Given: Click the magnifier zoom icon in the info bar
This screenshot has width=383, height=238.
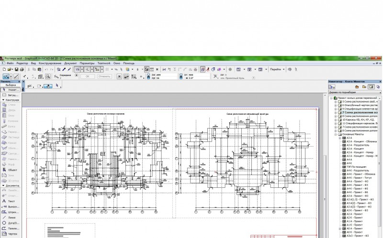Looking at the screenshot, I should pyautogui.click(x=48, y=76).
